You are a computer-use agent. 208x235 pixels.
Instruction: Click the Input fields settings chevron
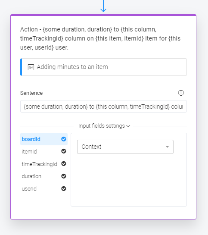pos(128,126)
